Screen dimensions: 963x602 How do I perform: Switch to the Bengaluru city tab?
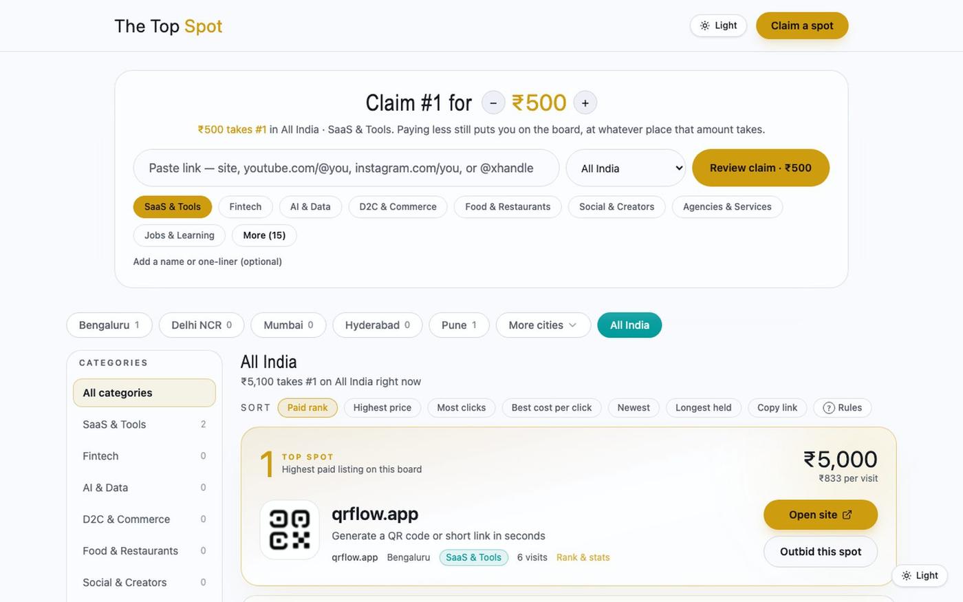pyautogui.click(x=109, y=325)
